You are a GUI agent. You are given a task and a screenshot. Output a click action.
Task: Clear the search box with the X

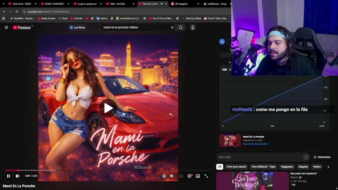[172, 27]
